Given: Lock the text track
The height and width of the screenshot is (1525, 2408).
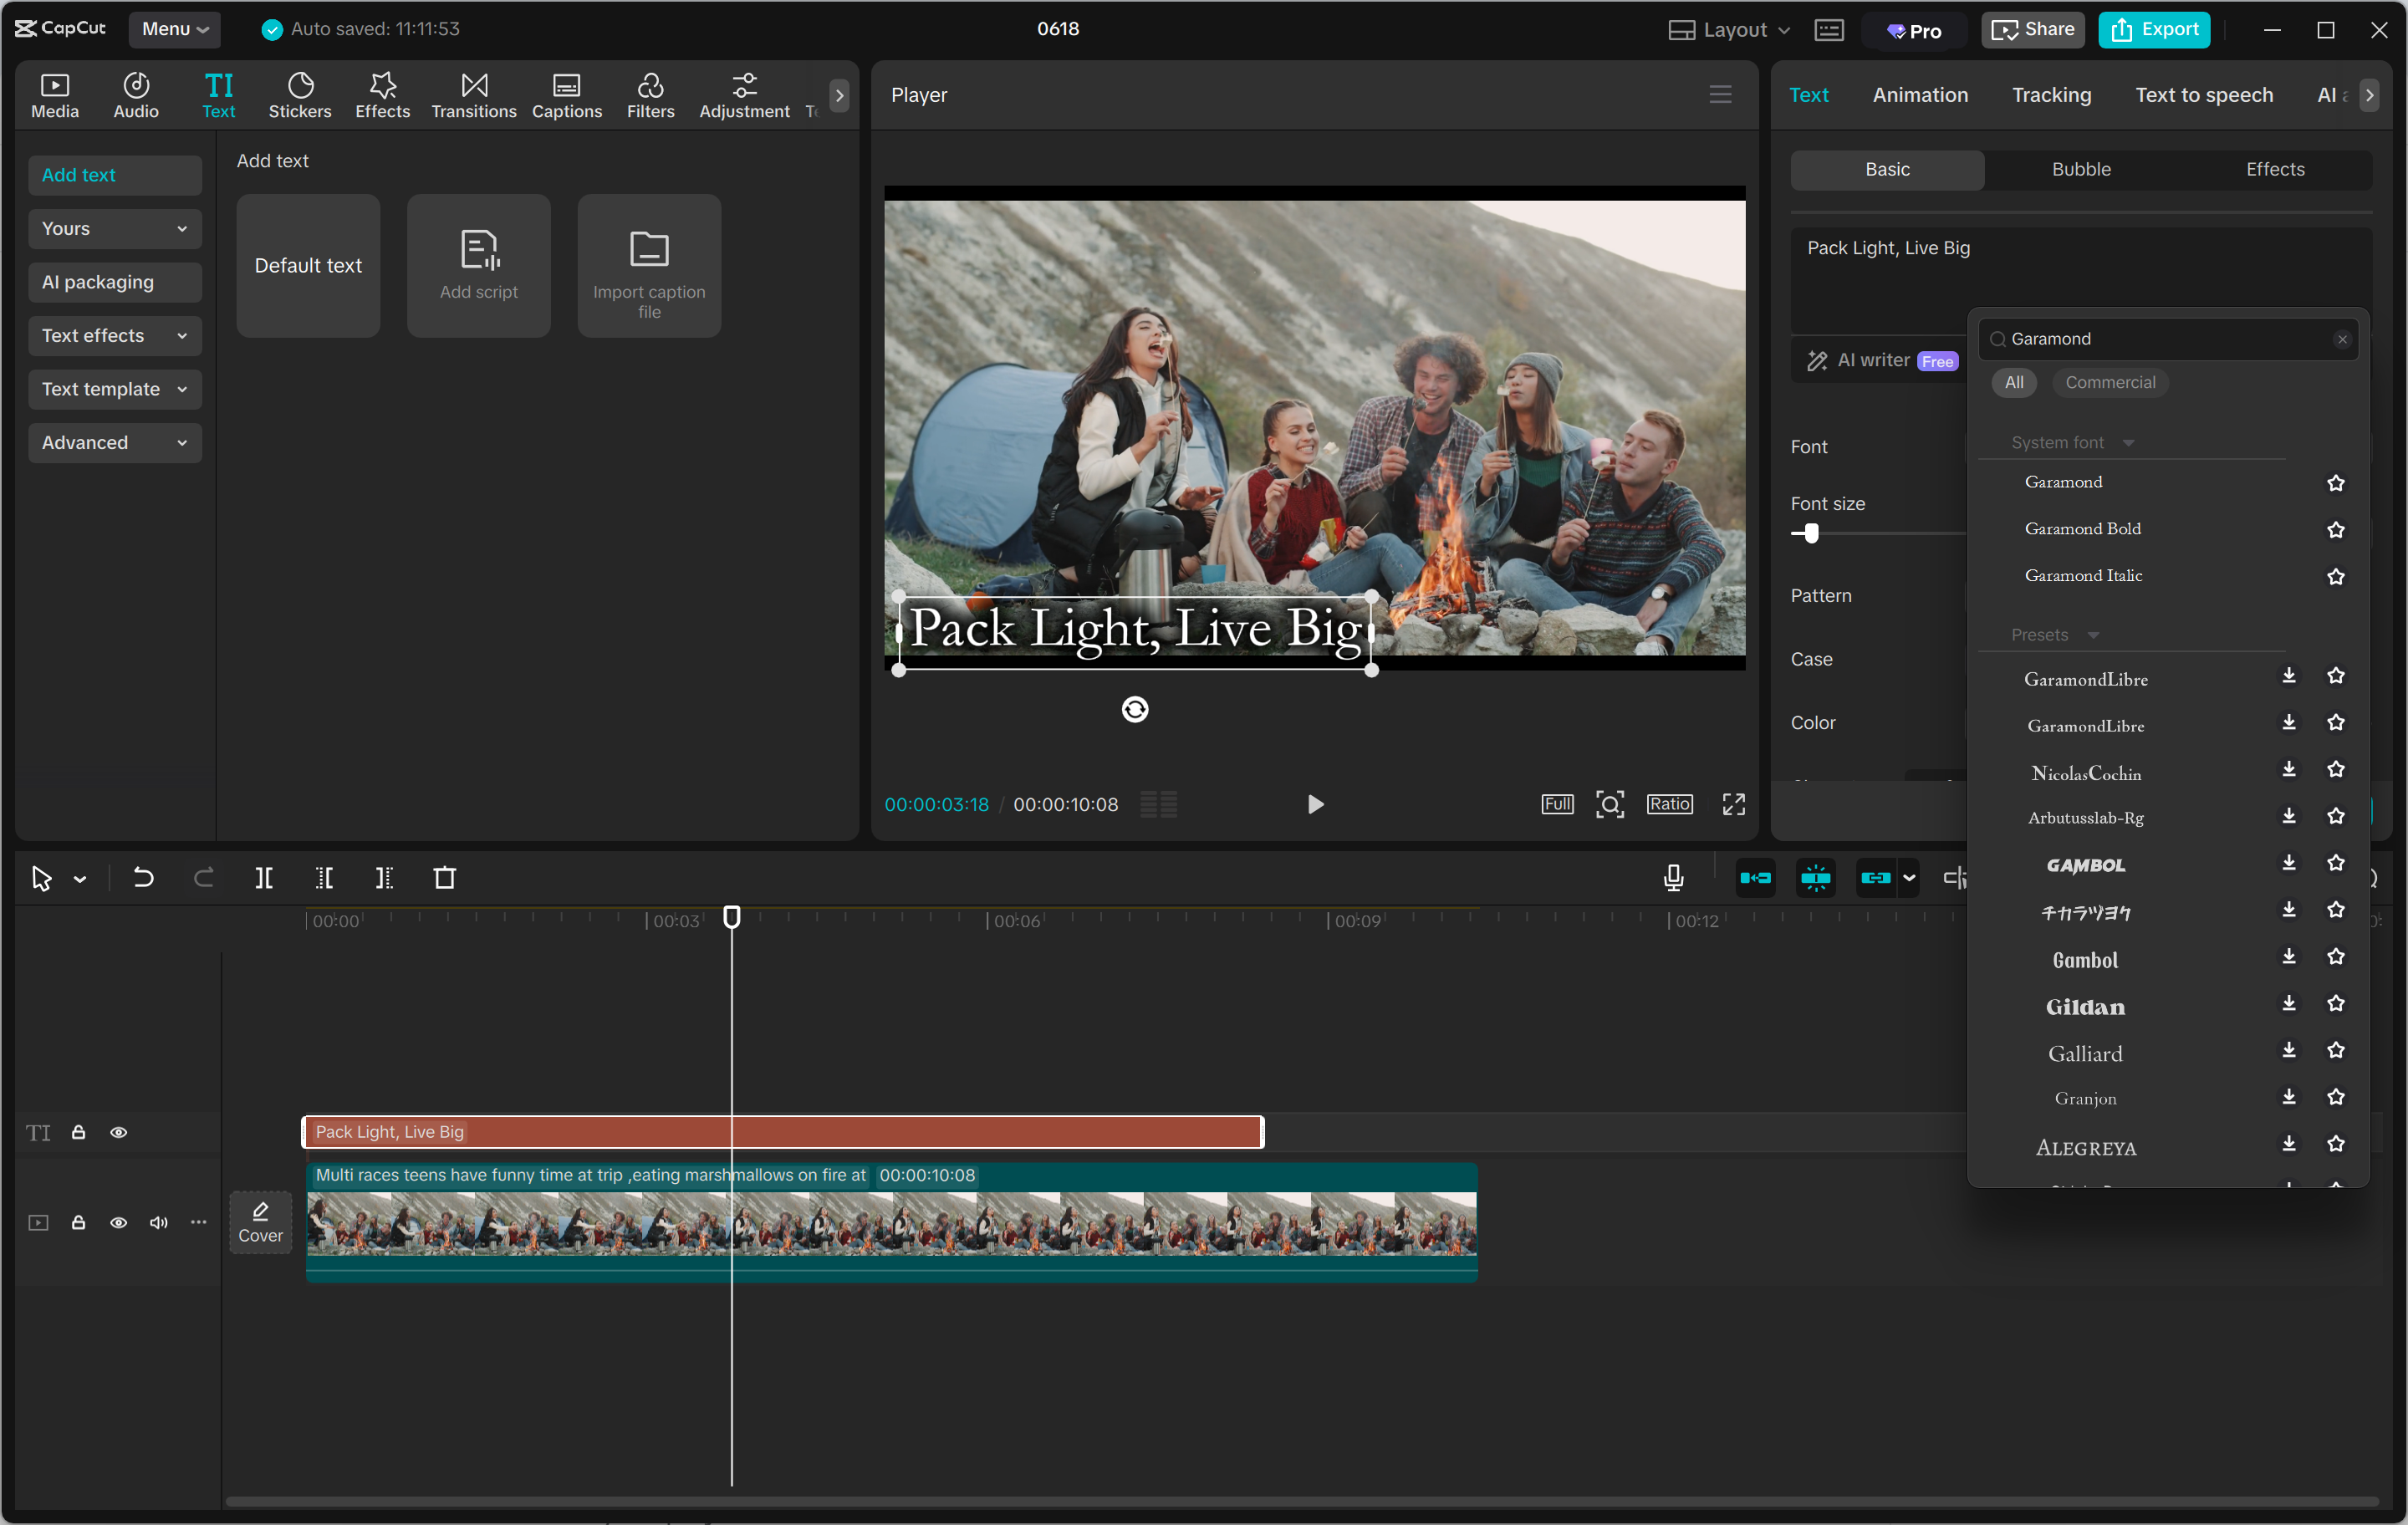Looking at the screenshot, I should coord(78,1132).
